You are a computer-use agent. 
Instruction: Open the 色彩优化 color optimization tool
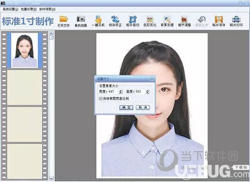[x=150, y=21]
